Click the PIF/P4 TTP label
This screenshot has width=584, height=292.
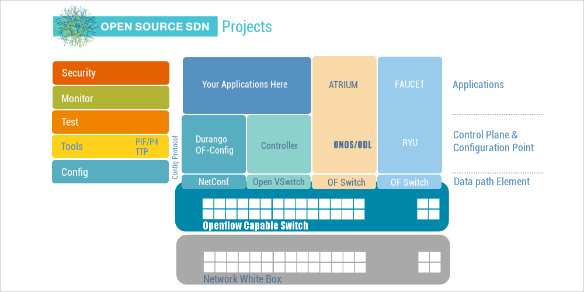click(147, 147)
